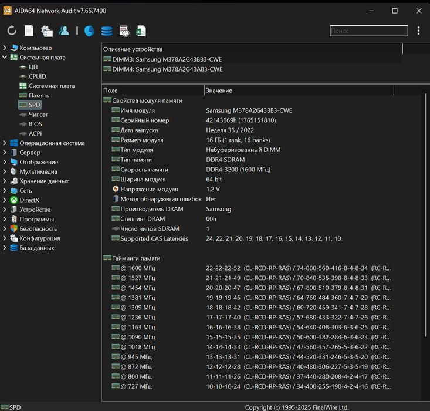Expand the Хранение данных node
This screenshot has height=411, width=430.
point(5,181)
